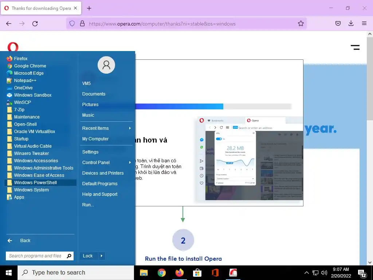Bookmark this page with the star icon
The height and width of the screenshot is (280, 373).
301,24
